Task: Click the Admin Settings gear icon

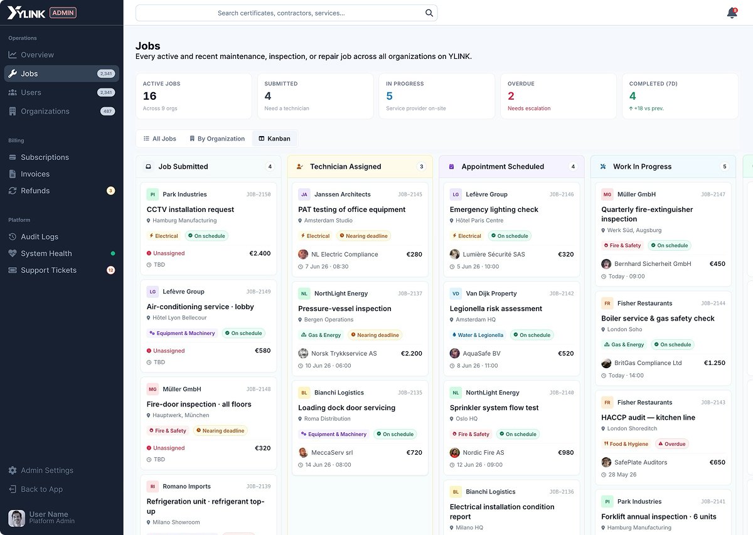Action: point(13,470)
